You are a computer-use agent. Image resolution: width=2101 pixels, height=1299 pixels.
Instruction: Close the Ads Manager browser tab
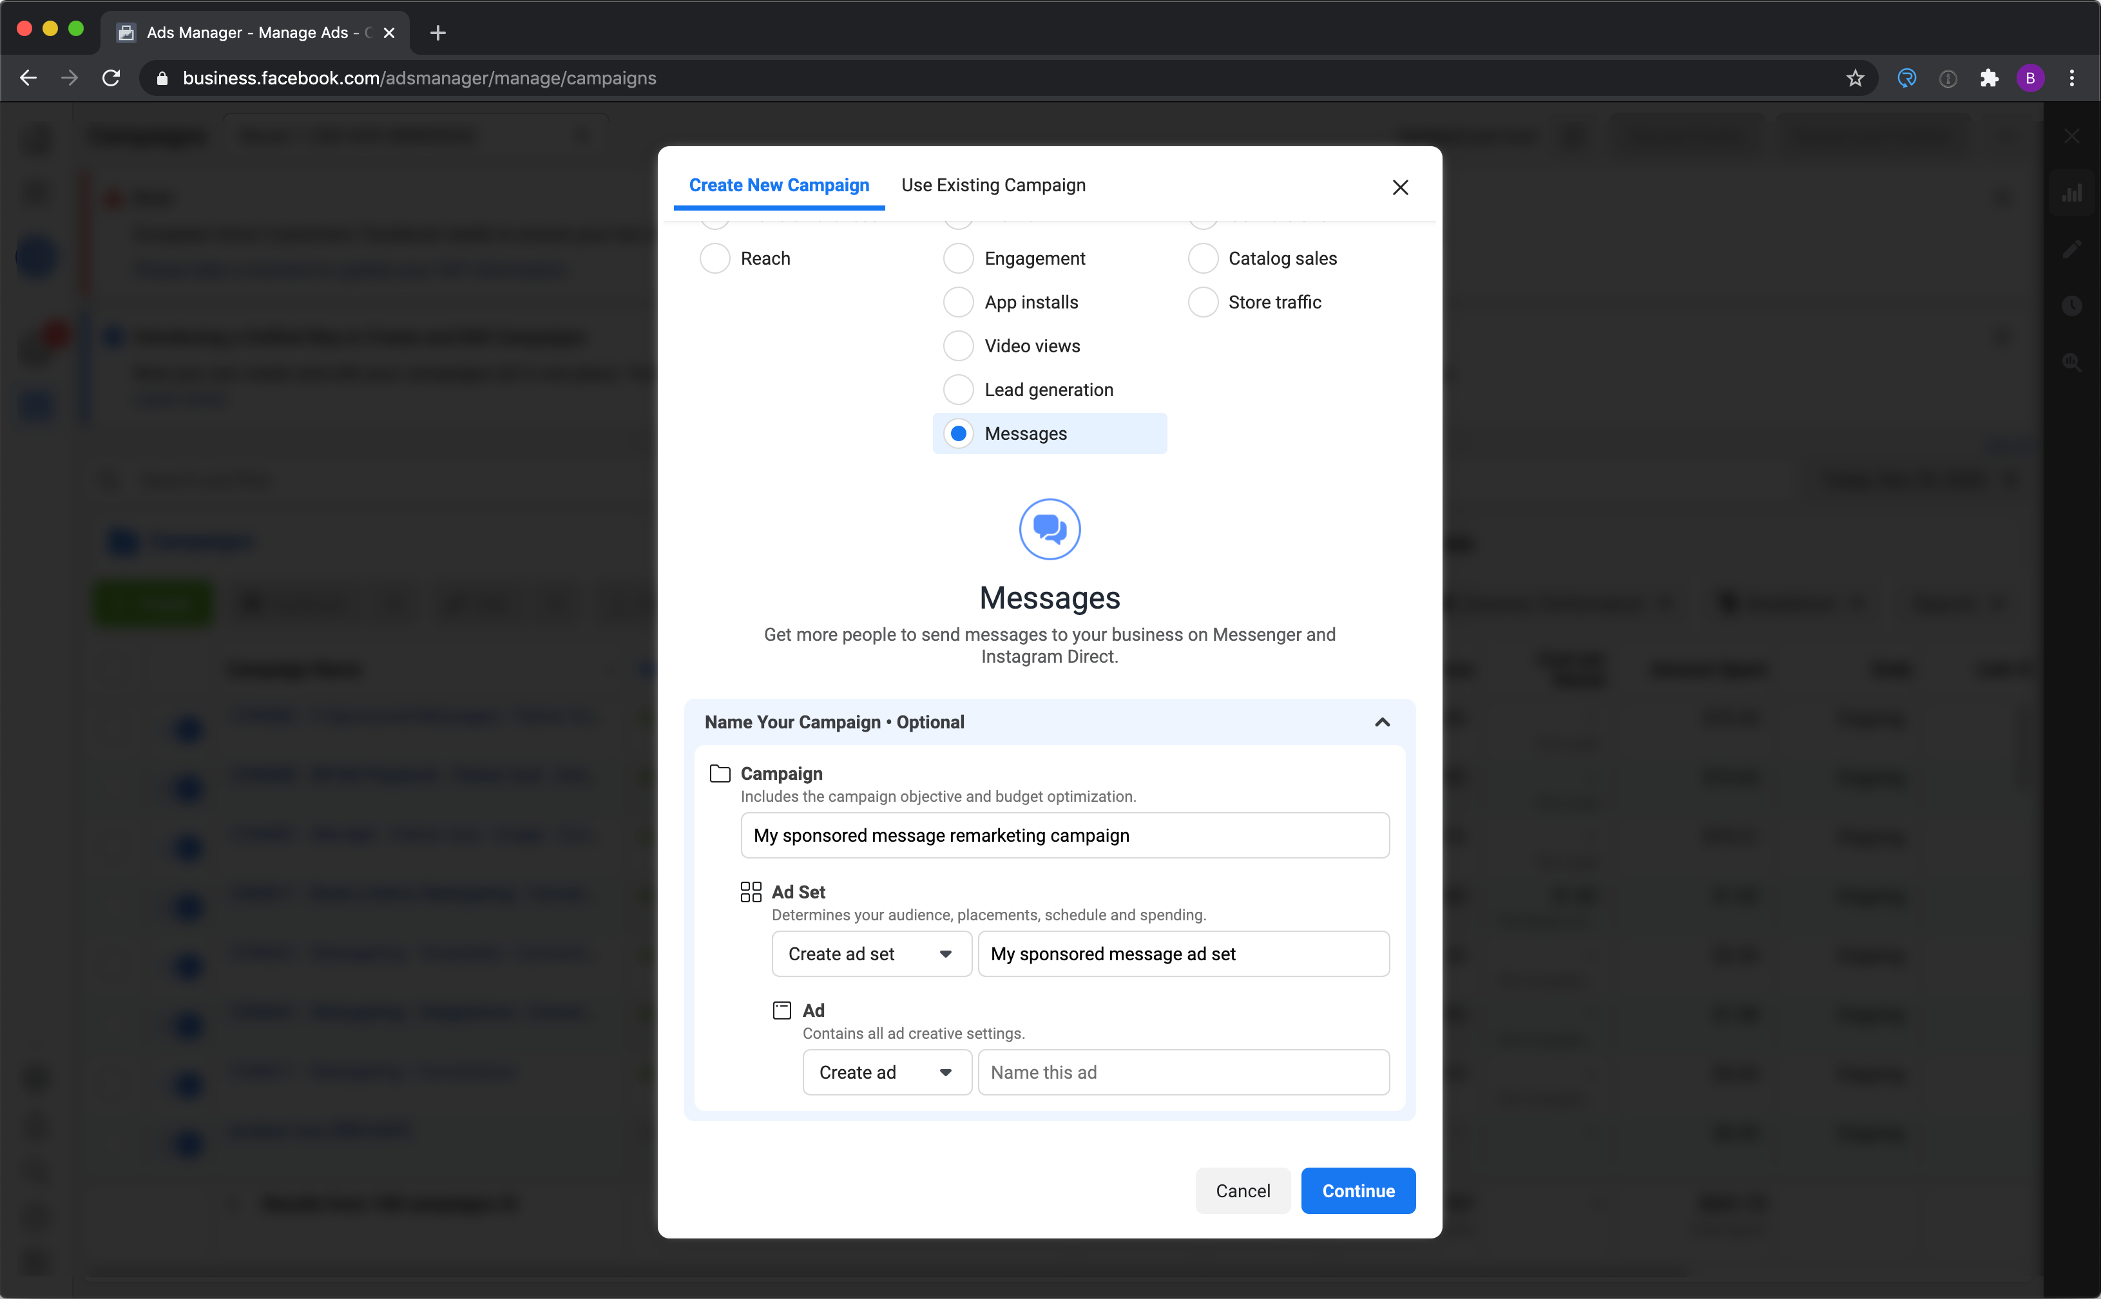389,33
